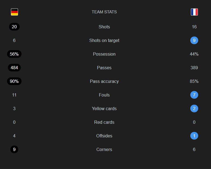Click Germany's 9 corners black badge
The height and width of the screenshot is (169, 211).
click(x=14, y=149)
